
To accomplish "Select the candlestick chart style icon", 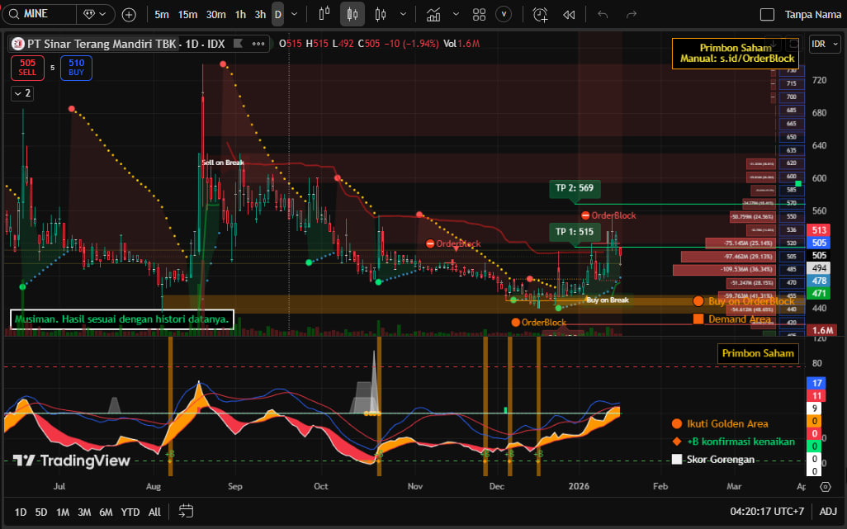I will [353, 15].
